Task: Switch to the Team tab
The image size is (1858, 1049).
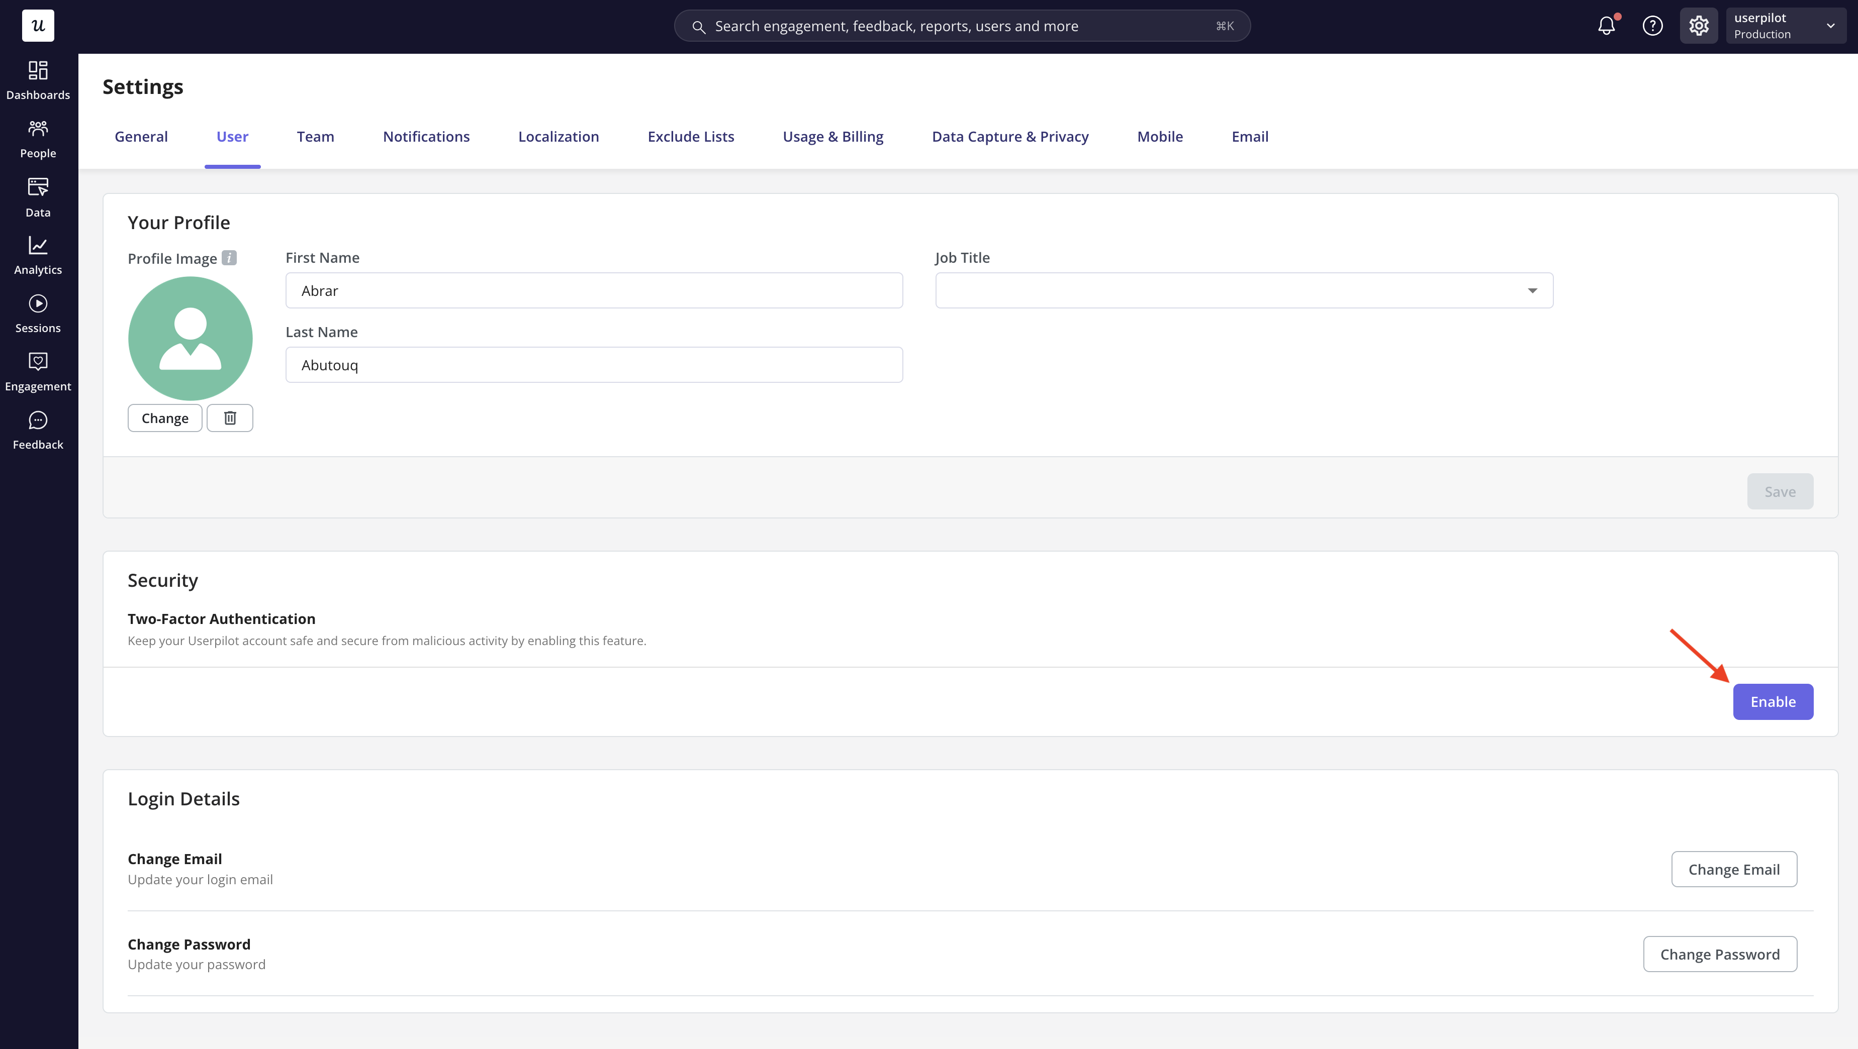Action: (315, 137)
